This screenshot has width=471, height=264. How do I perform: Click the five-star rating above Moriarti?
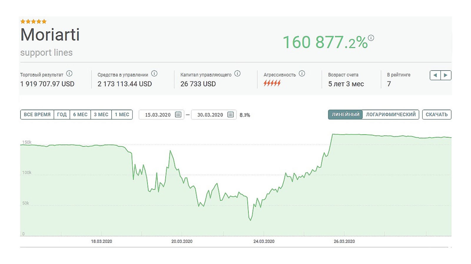click(x=34, y=21)
